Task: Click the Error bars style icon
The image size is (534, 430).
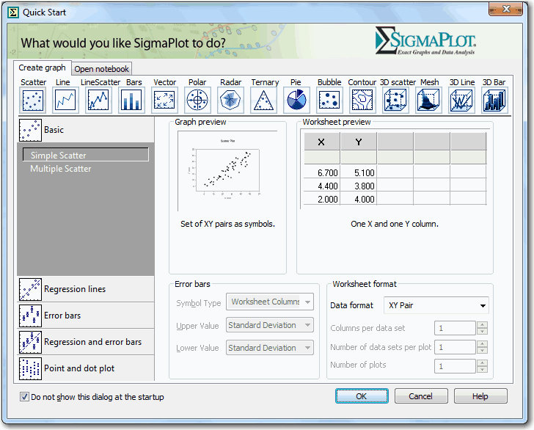Action: 30,316
